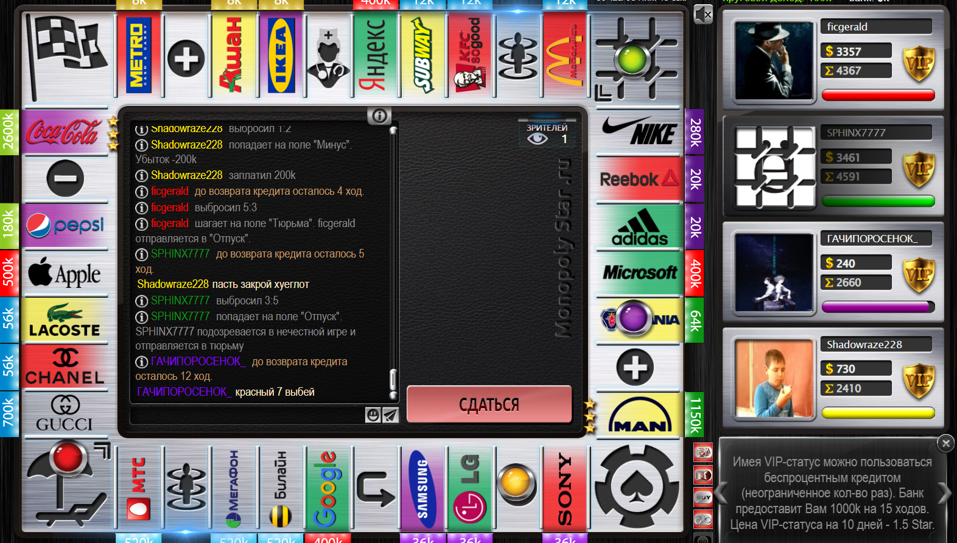The height and width of the screenshot is (543, 957).
Task: Click ficgerald's red color bar
Action: [878, 95]
